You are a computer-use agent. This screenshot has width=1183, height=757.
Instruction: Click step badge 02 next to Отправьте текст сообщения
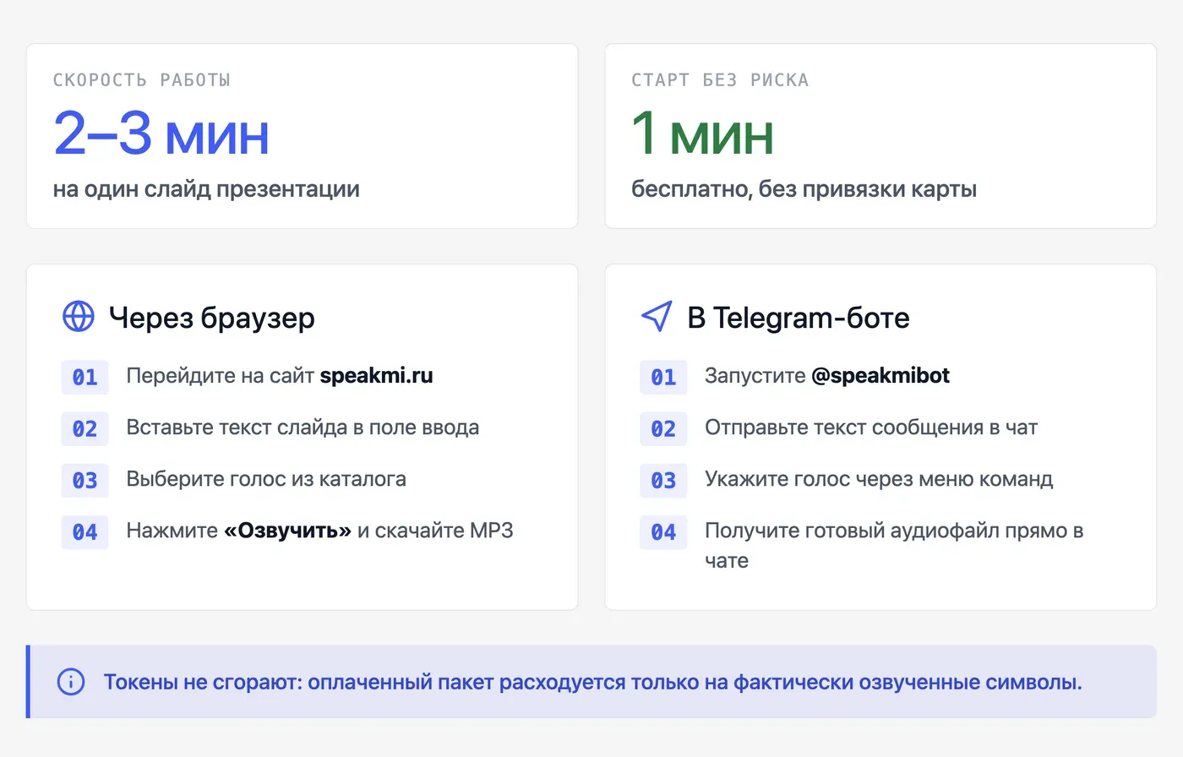click(x=663, y=428)
